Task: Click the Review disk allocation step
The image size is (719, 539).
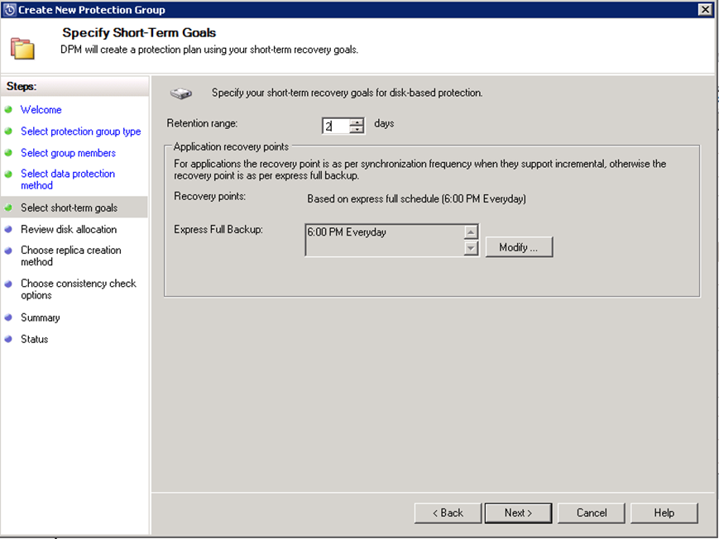Action: click(69, 229)
